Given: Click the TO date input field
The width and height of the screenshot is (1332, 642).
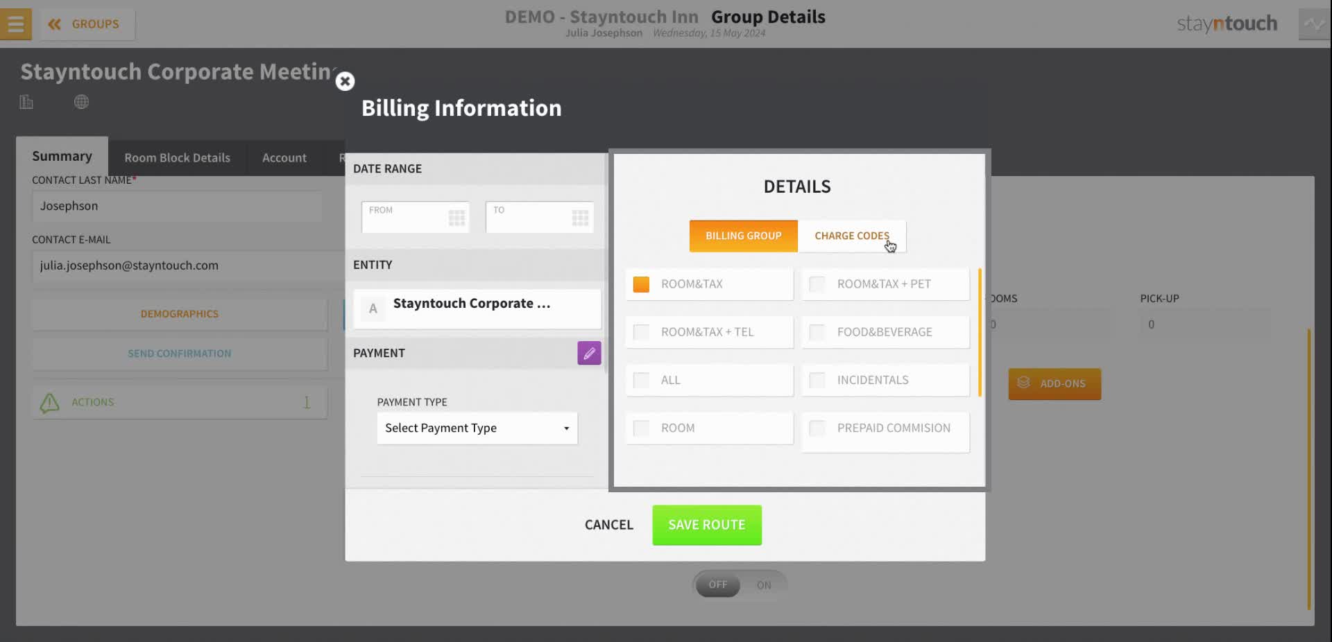Looking at the screenshot, I should pos(540,217).
